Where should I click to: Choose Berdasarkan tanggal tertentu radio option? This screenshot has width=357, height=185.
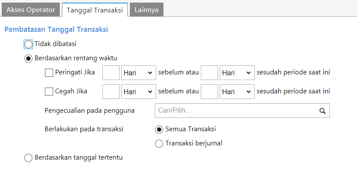tap(28, 158)
